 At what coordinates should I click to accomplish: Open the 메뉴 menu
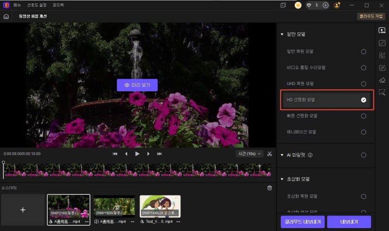[17, 5]
